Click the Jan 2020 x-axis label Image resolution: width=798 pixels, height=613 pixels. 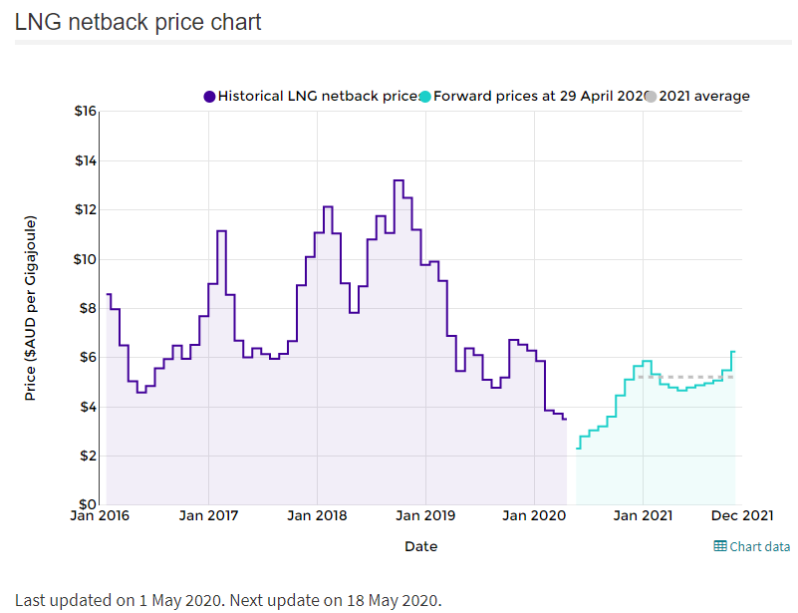534,515
